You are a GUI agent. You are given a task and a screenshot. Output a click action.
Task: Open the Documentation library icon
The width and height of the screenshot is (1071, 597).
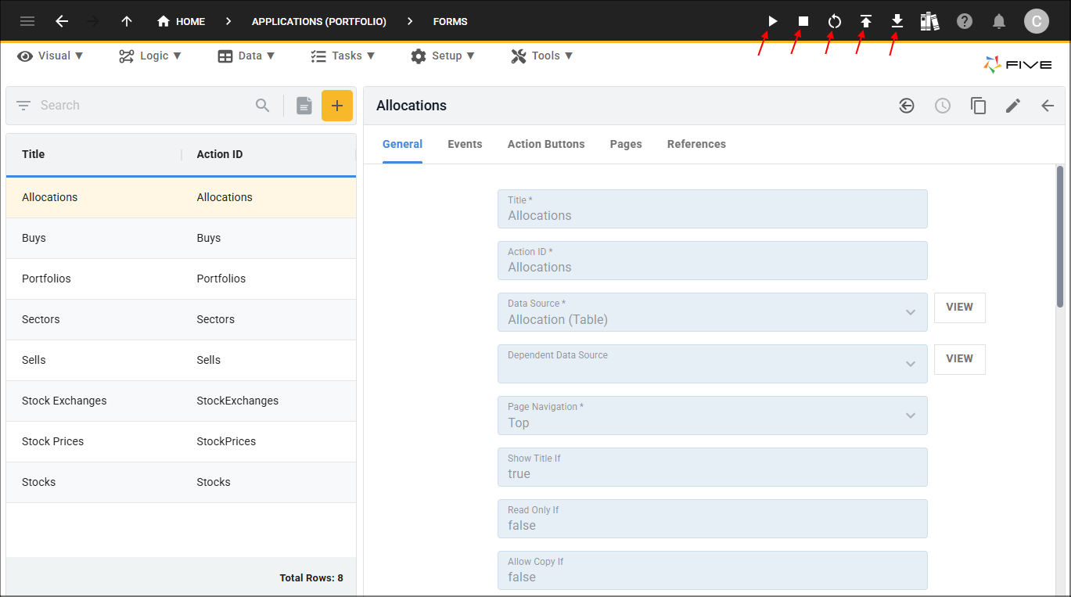[x=929, y=21]
